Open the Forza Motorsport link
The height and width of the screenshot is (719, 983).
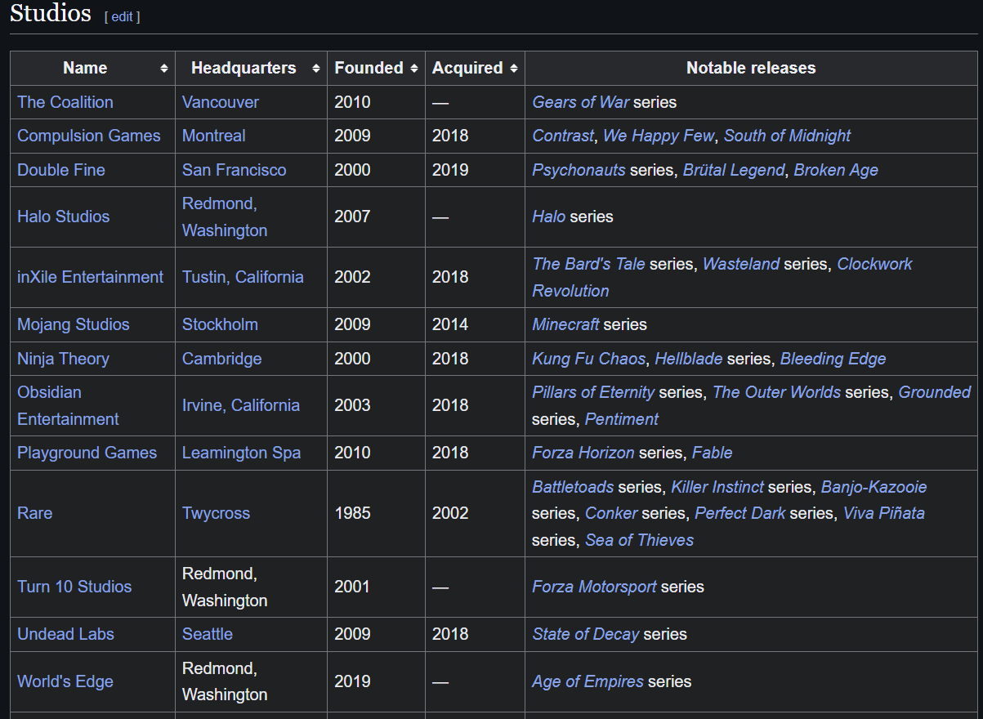[595, 587]
